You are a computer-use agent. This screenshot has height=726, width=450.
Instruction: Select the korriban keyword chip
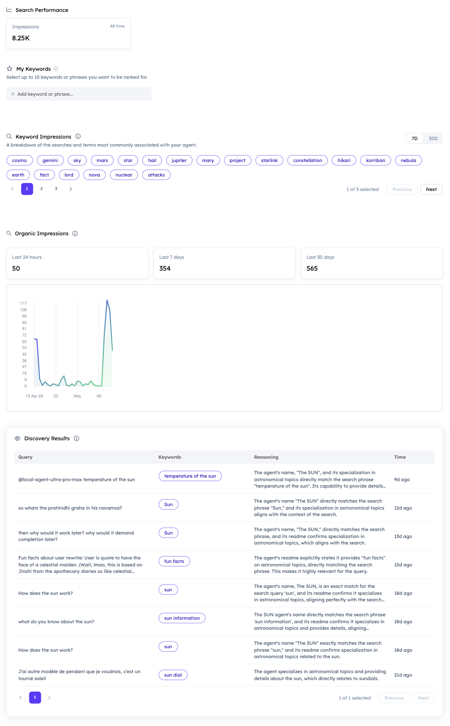tap(376, 161)
